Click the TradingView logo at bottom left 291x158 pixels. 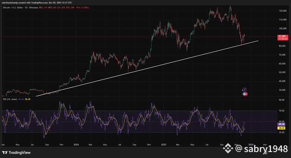click(16, 152)
